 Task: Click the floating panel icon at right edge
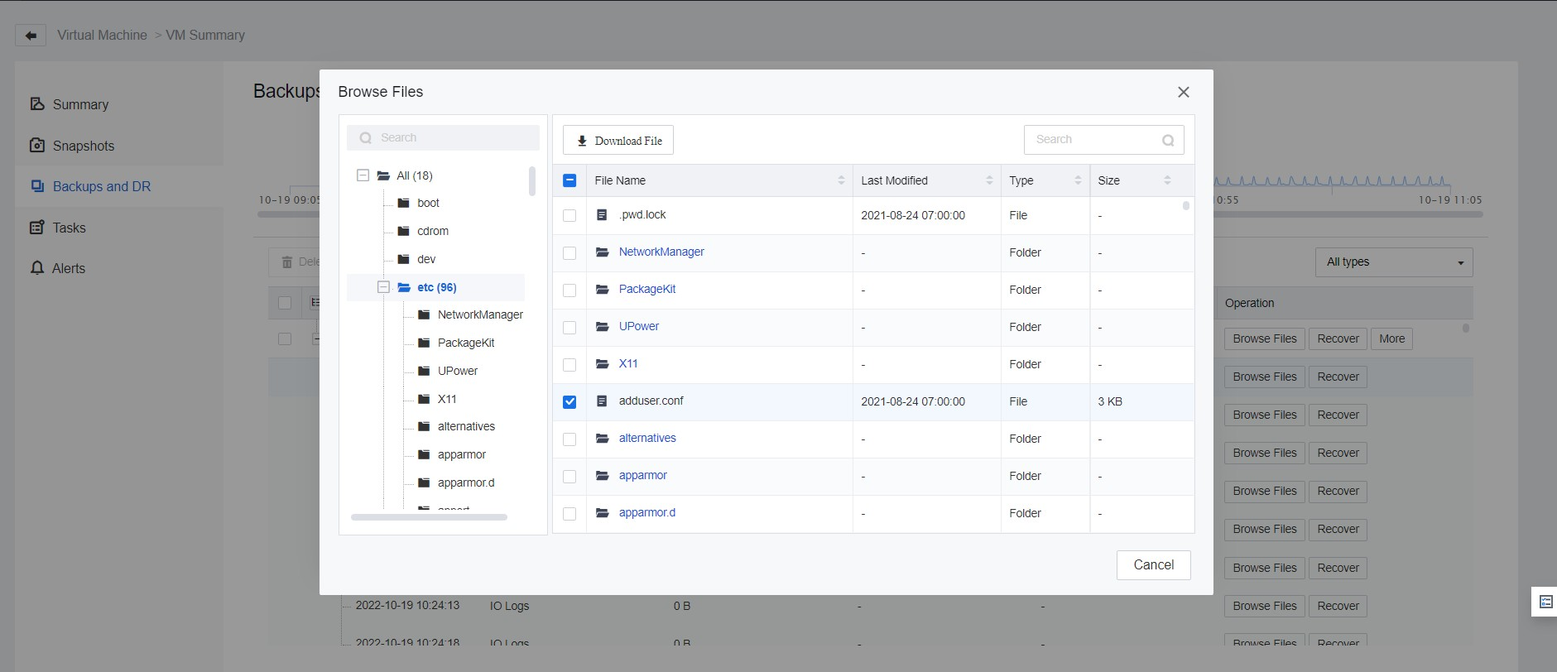pyautogui.click(x=1545, y=602)
